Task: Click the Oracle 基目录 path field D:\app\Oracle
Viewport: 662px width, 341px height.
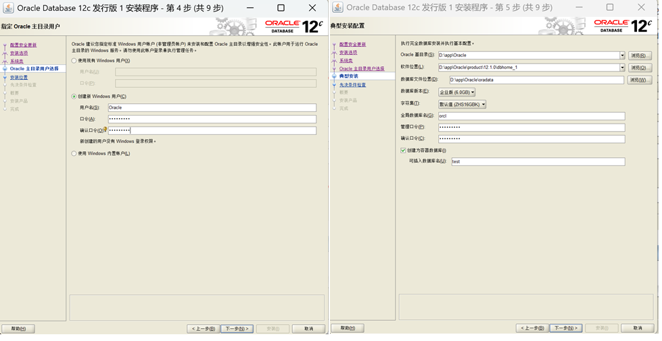Action: pyautogui.click(x=529, y=55)
